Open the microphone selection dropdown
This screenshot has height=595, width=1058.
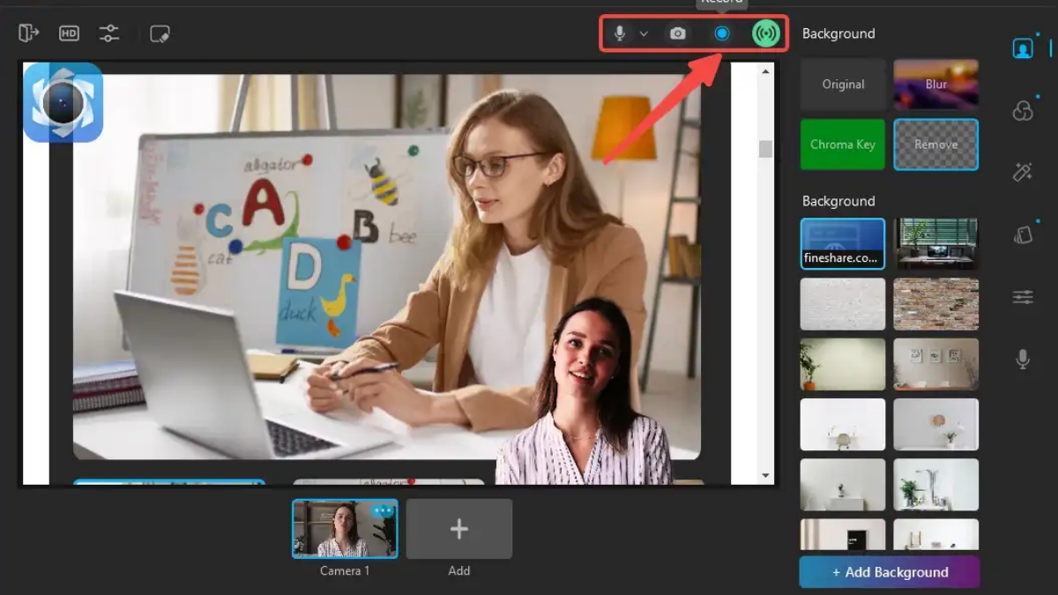click(644, 33)
